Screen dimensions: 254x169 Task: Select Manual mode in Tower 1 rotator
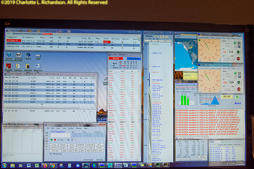pyautogui.click(x=224, y=43)
